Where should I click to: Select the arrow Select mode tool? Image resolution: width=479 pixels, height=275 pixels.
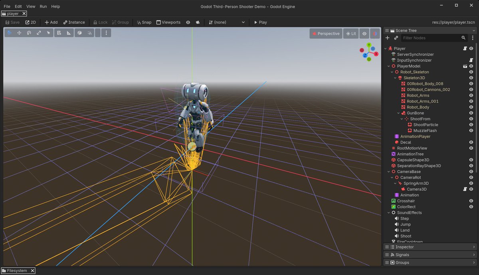[x=48, y=33]
